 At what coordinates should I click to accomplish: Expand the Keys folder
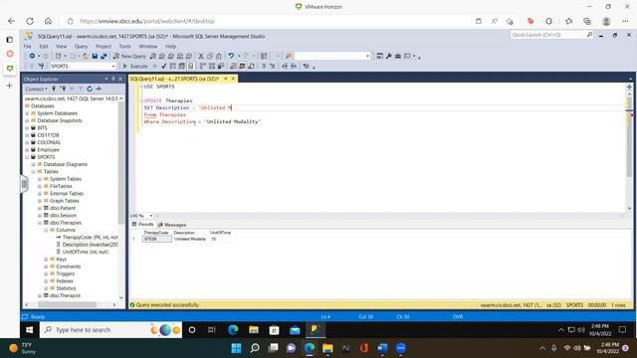click(x=46, y=260)
